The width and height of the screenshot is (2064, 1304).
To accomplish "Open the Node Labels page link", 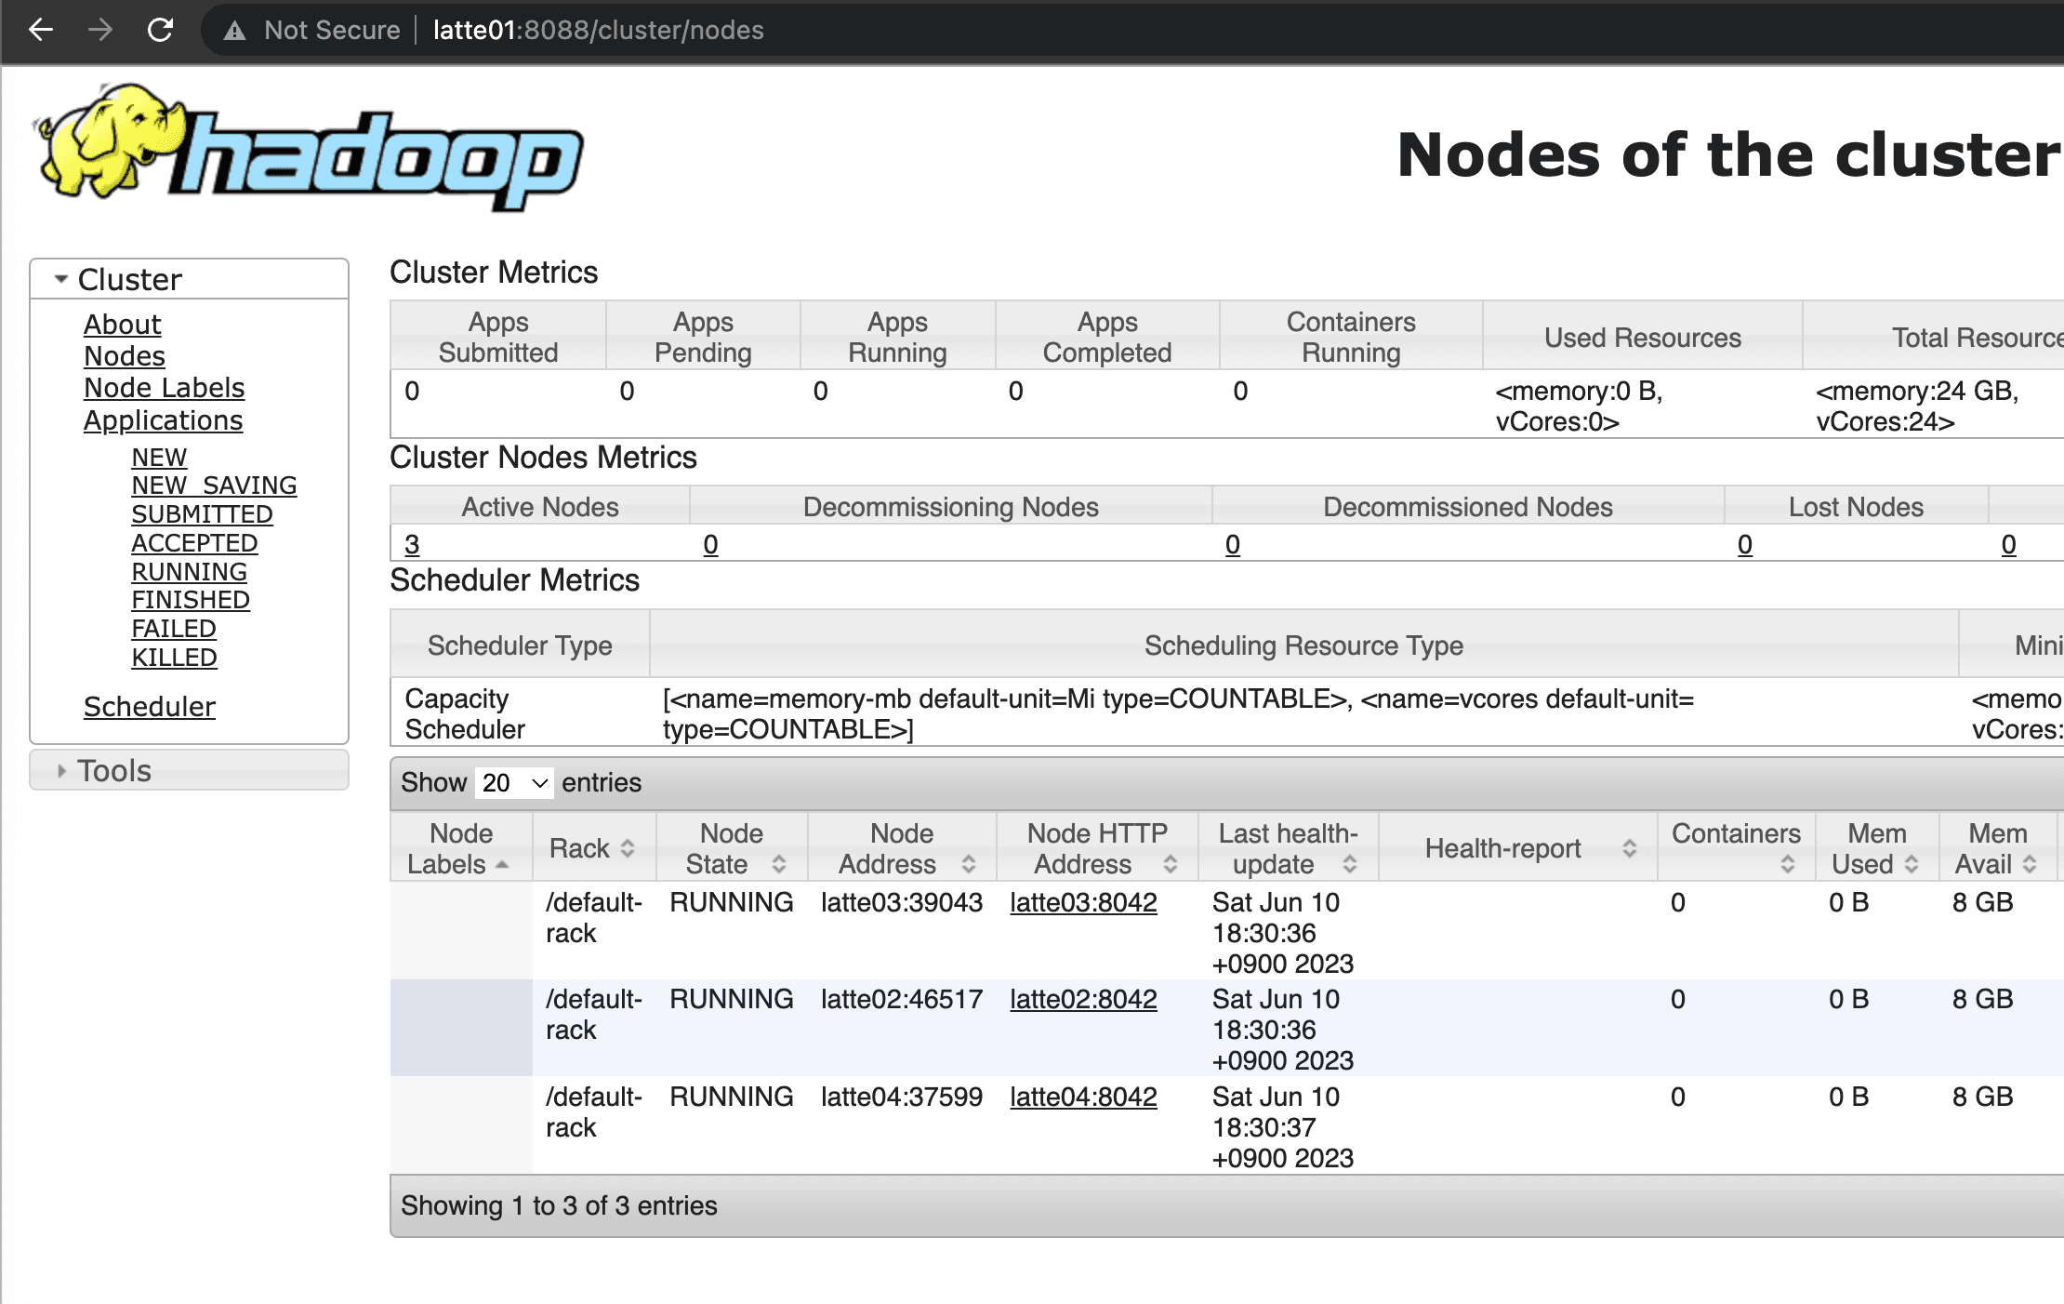I will pyautogui.click(x=165, y=386).
